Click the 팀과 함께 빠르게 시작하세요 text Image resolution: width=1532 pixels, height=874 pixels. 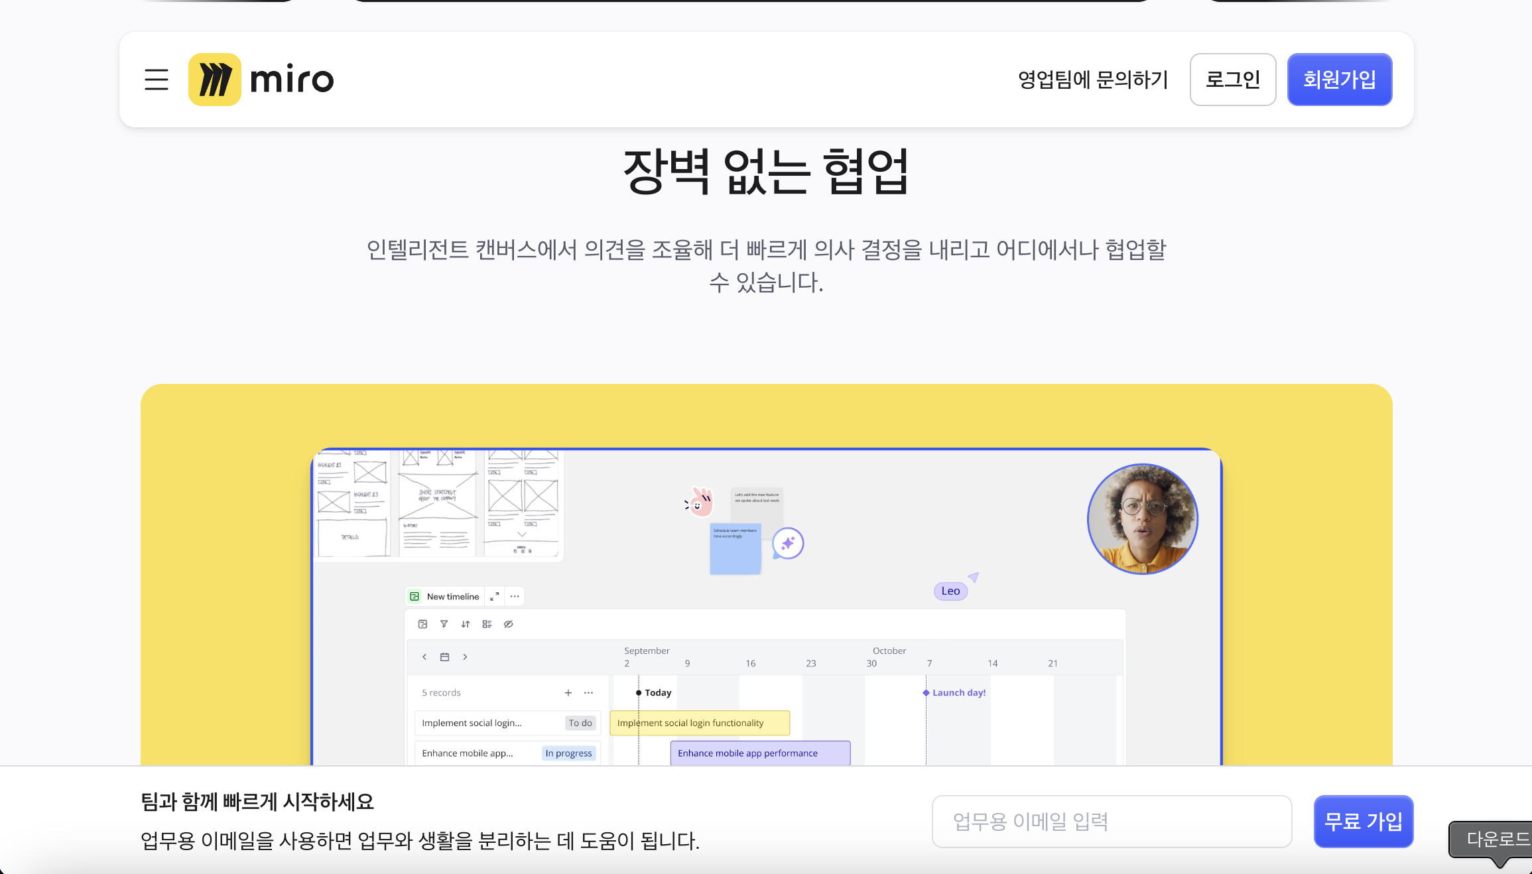pos(257,802)
